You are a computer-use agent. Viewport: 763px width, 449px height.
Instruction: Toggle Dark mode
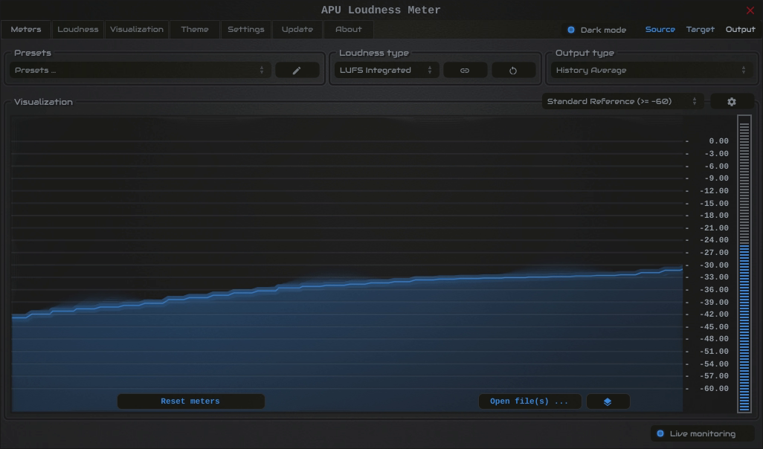pyautogui.click(x=596, y=30)
